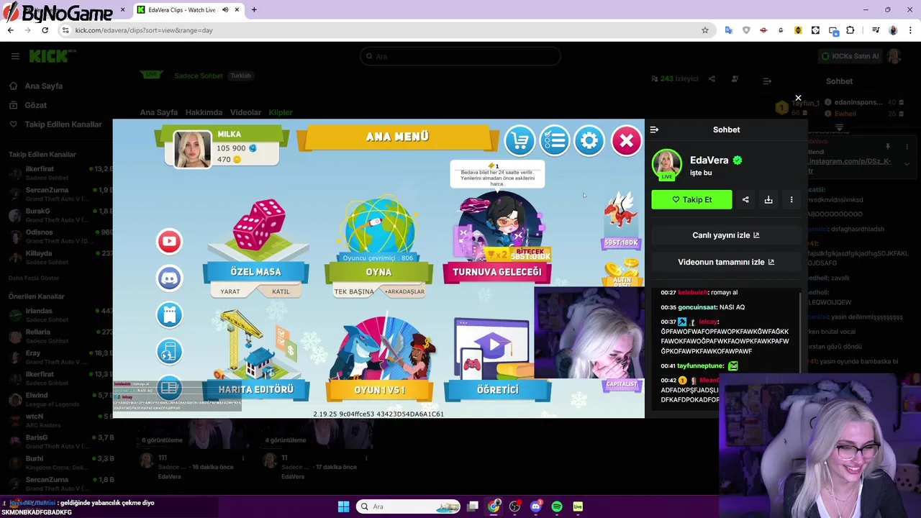This screenshot has width=921, height=518.
Task: Choose +ARKADAŞLAR play option
Action: 404,291
